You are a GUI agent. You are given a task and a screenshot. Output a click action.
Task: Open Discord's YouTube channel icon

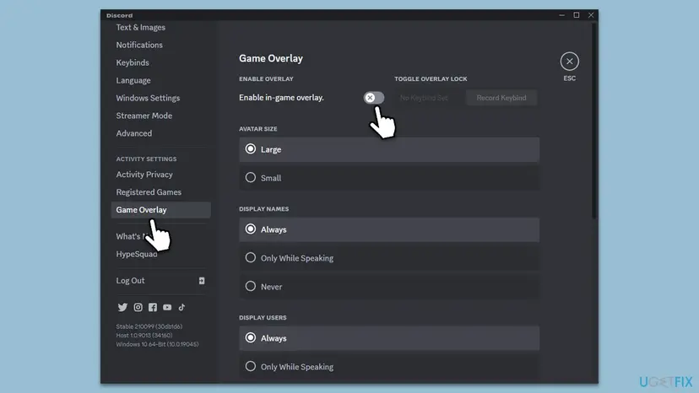167,307
